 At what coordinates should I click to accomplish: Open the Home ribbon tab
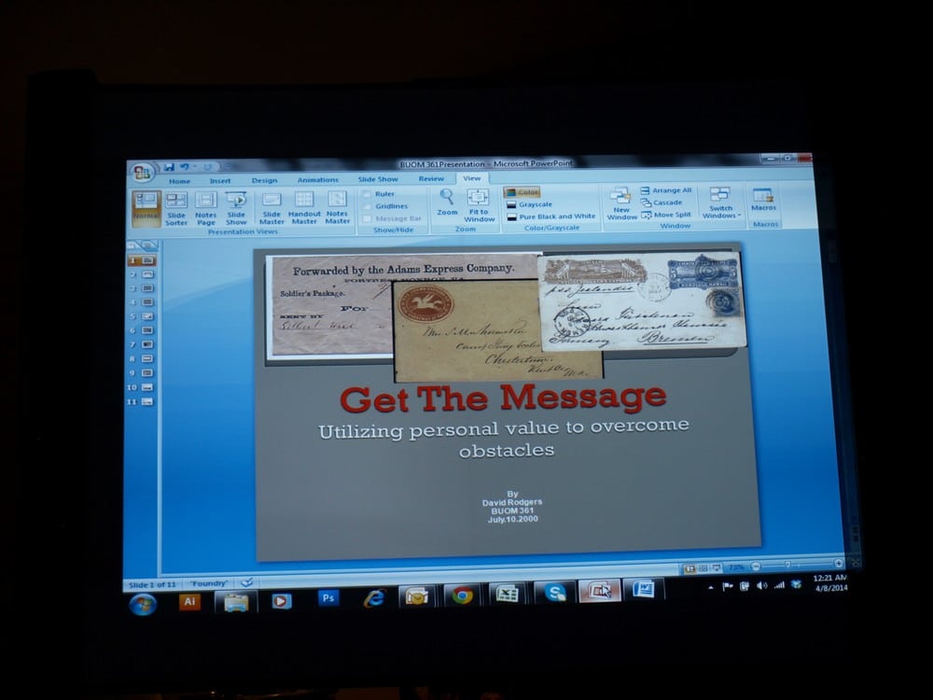click(179, 182)
